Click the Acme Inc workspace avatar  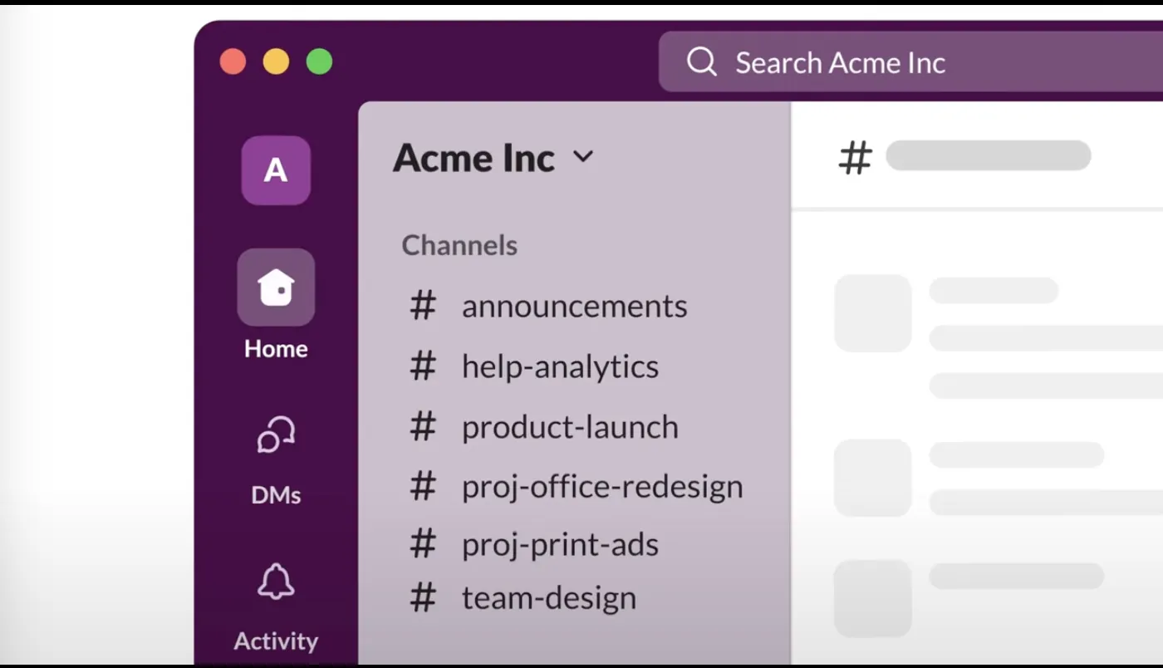click(275, 170)
